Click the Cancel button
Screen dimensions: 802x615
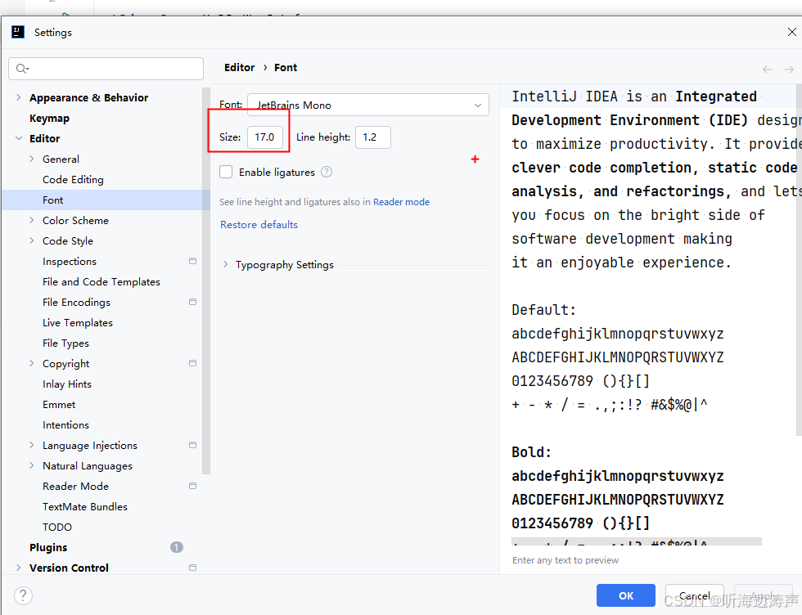coord(695,595)
